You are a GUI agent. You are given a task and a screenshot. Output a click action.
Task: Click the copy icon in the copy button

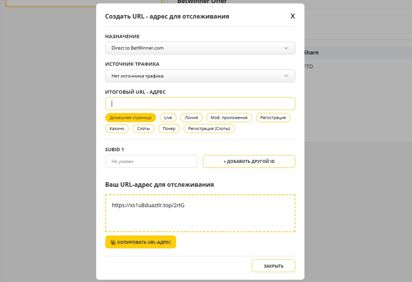click(113, 242)
